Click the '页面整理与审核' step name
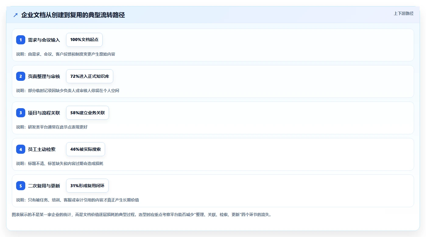Image resolution: width=426 pixels, height=237 pixels. 44,76
